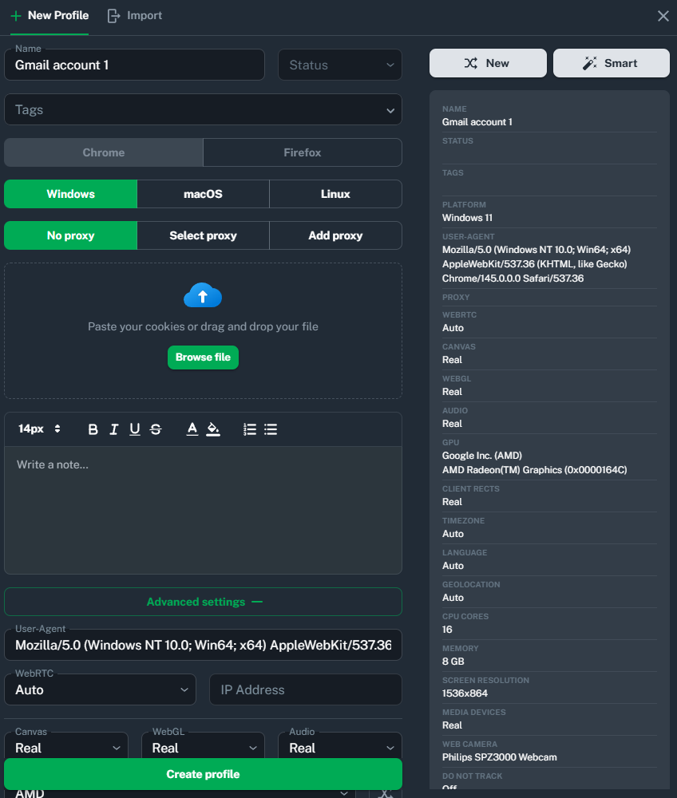The width and height of the screenshot is (677, 798).
Task: Collapse the Advanced settings section
Action: pos(203,602)
